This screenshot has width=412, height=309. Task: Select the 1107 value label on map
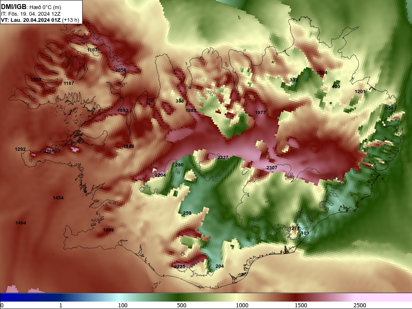(x=92, y=50)
